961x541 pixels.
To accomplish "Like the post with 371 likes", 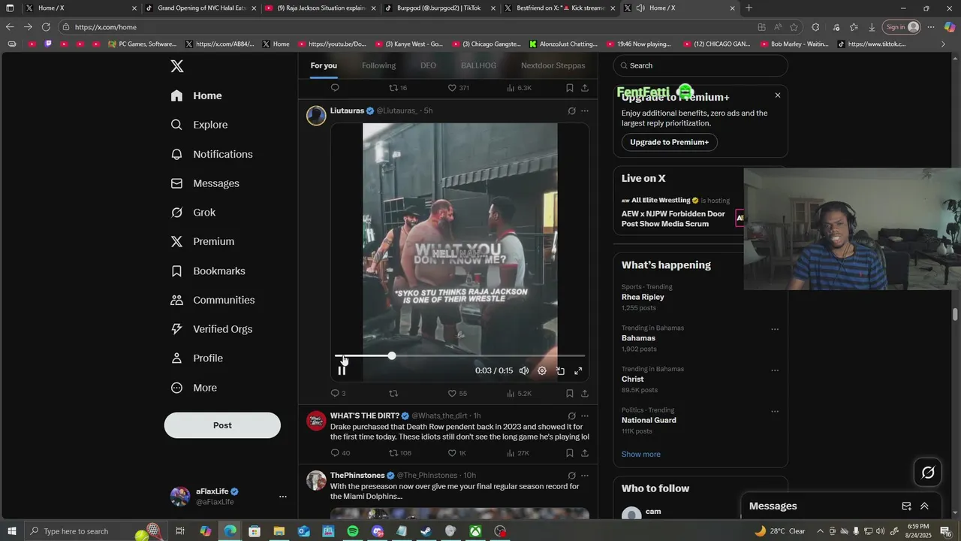I will pyautogui.click(x=458, y=88).
